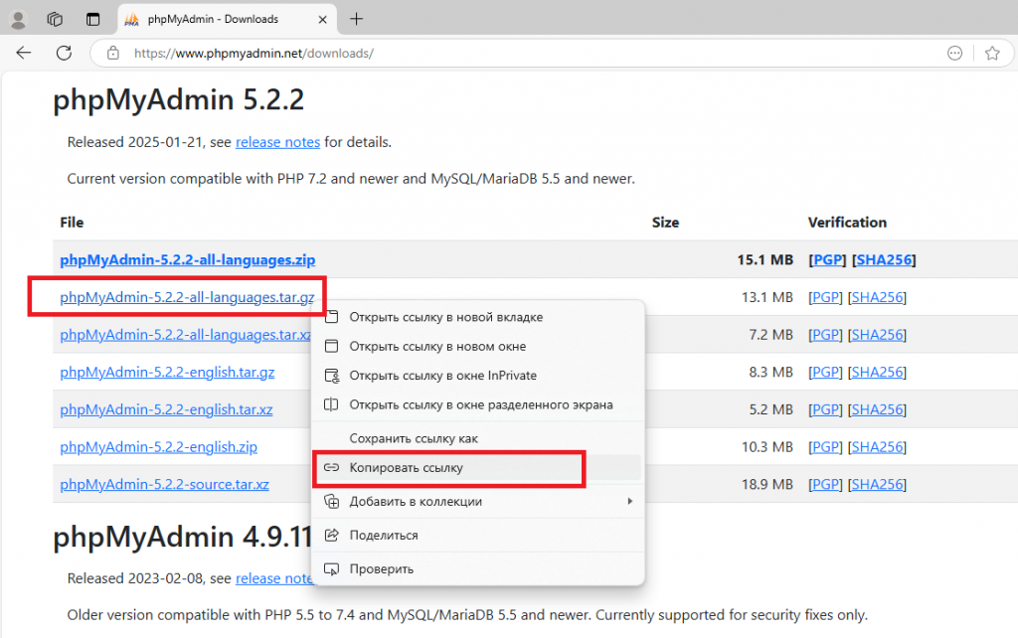
Task: Download phpMyAdmin-5.2.2-english.zip
Action: 158,447
